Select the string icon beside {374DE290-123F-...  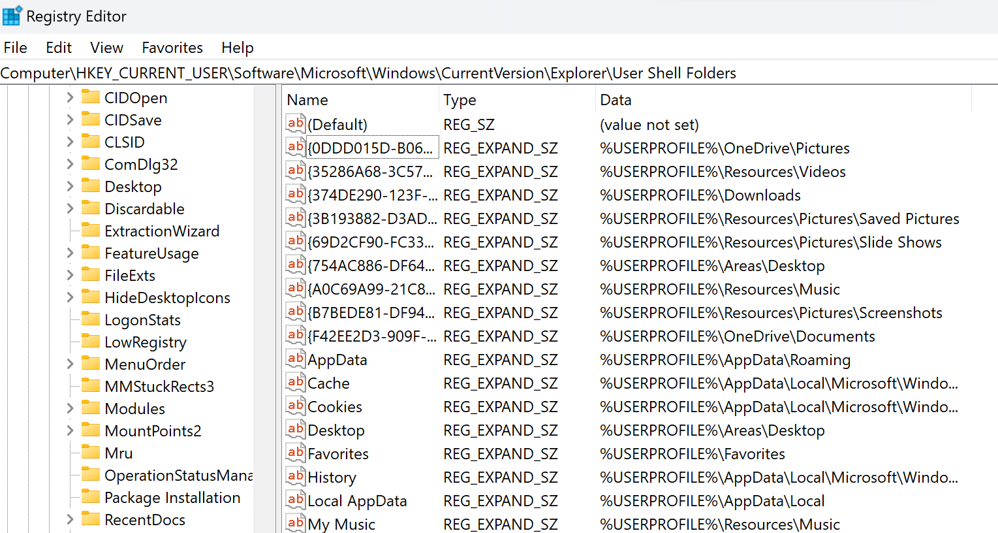[296, 195]
